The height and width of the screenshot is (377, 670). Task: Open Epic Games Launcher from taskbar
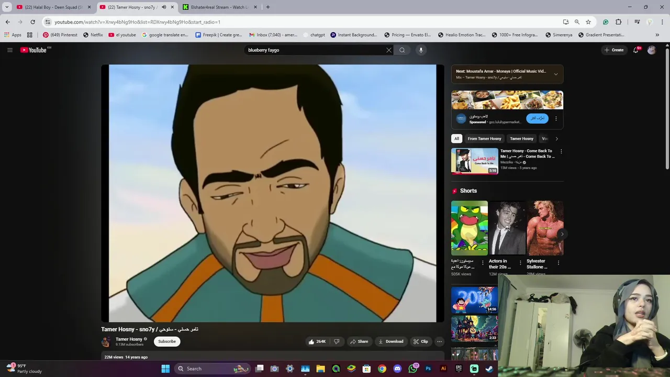pyautogui.click(x=459, y=369)
